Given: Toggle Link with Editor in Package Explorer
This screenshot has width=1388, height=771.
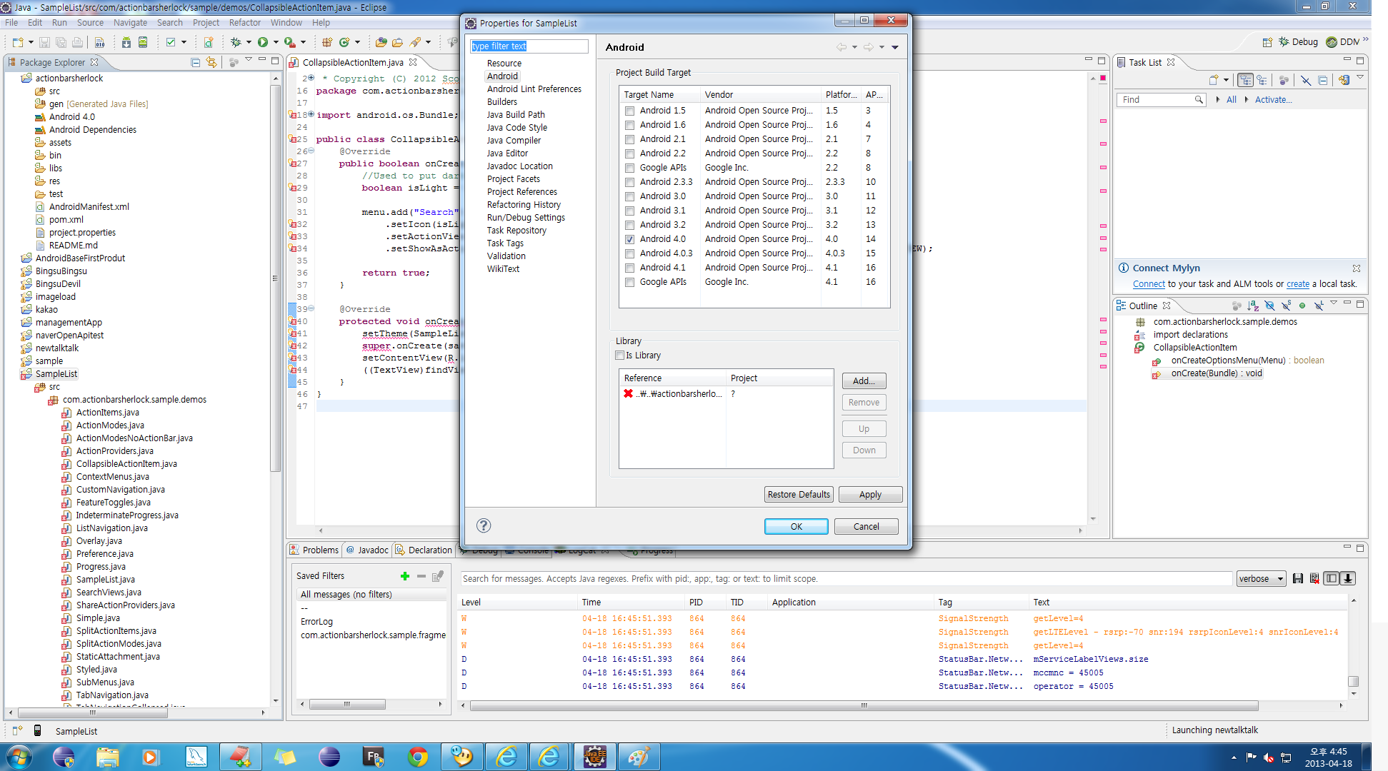Looking at the screenshot, I should pyautogui.click(x=211, y=62).
